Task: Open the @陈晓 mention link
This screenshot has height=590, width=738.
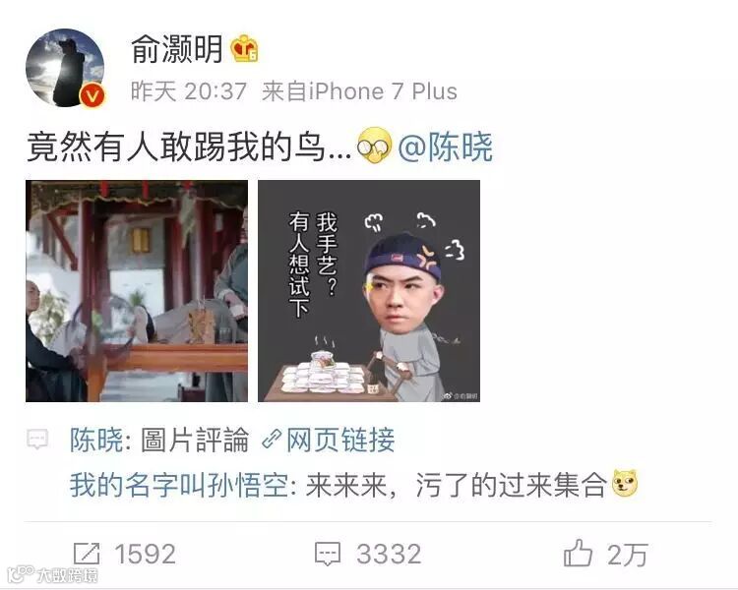Action: click(445, 147)
